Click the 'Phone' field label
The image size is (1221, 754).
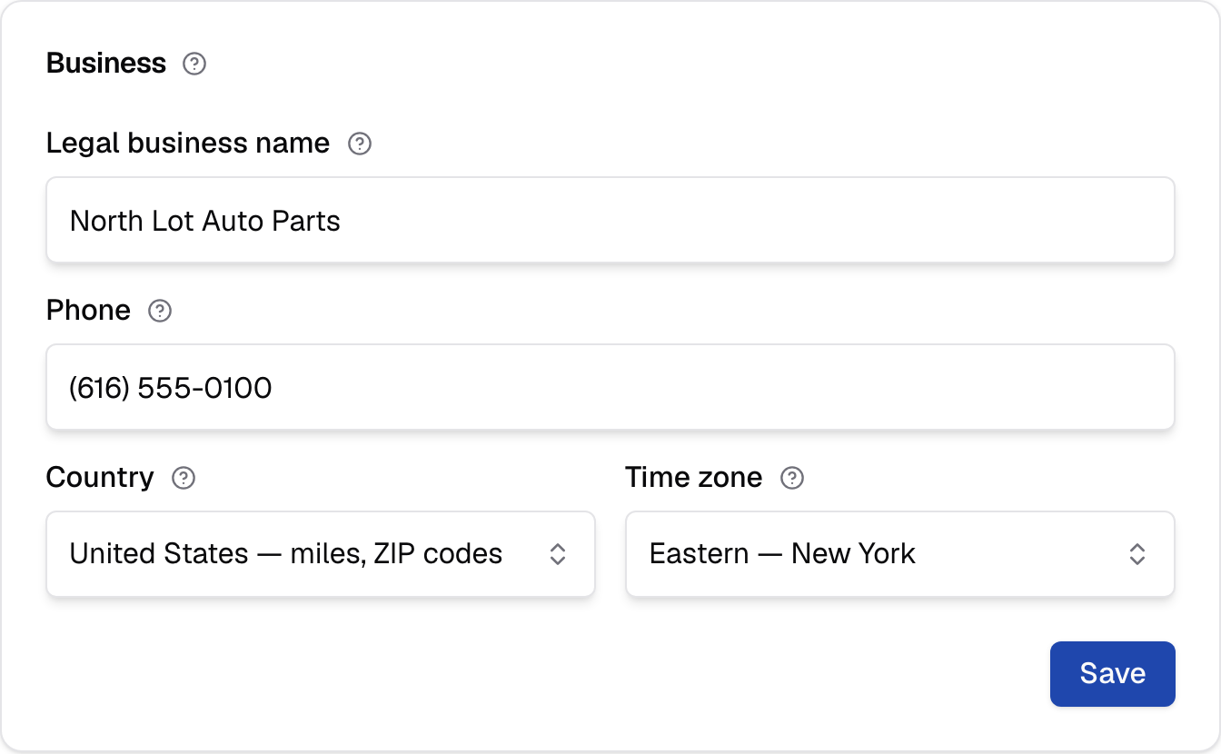coord(88,311)
